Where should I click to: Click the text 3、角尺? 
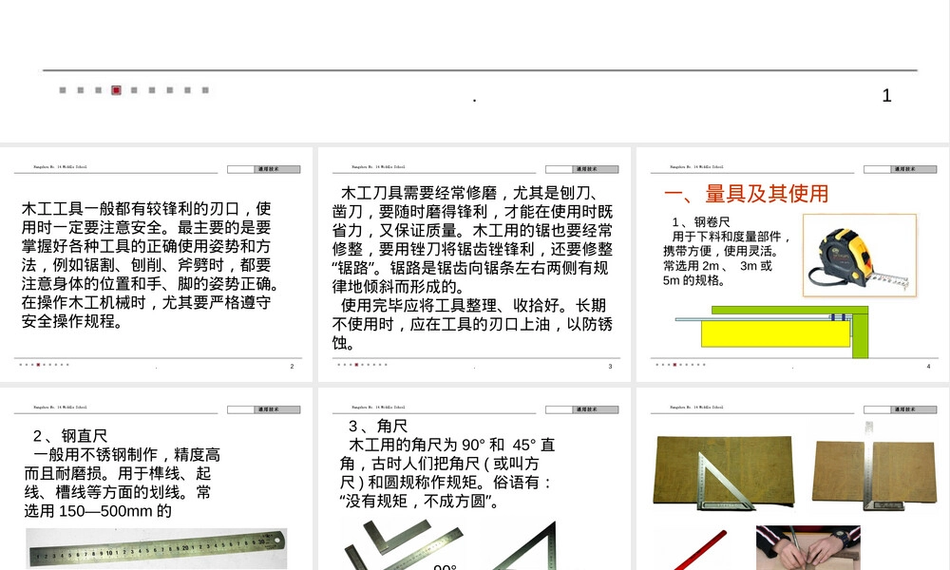378,426
